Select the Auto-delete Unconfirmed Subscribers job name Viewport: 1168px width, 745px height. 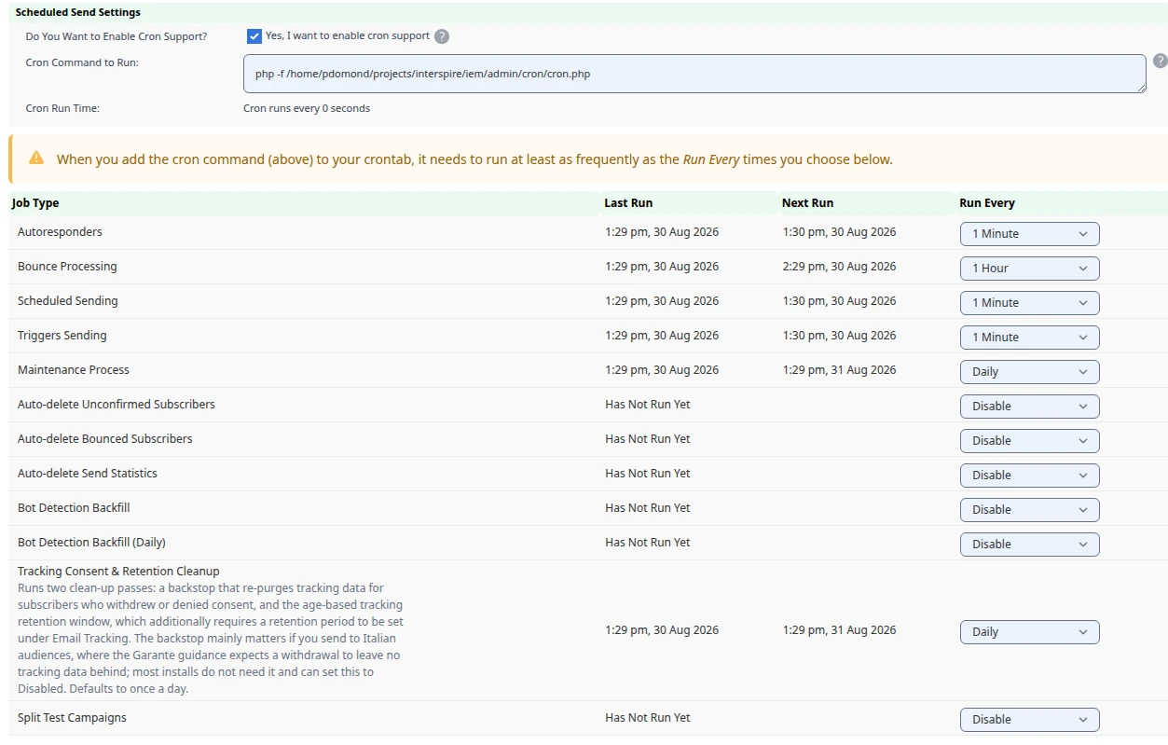click(x=117, y=405)
